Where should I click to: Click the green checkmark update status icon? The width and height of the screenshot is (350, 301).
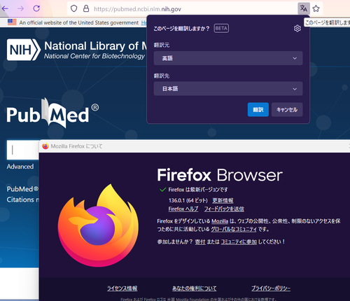click(162, 190)
